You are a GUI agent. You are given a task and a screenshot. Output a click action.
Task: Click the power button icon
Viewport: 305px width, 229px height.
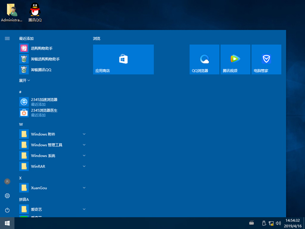coord(7,210)
